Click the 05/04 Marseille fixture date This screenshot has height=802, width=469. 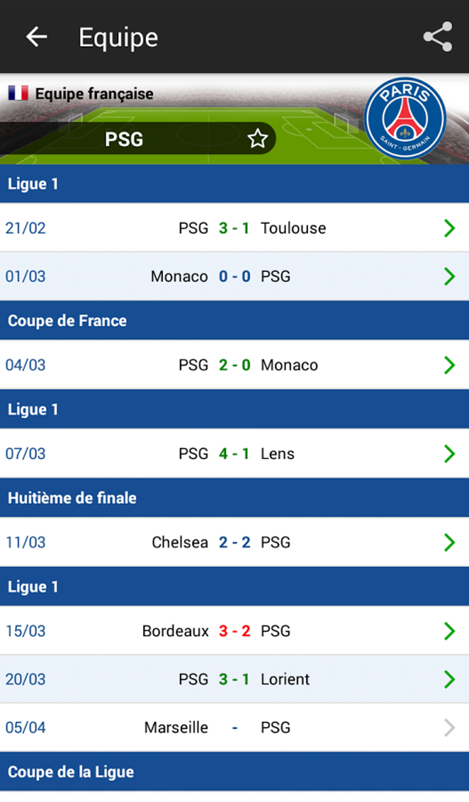point(26,727)
